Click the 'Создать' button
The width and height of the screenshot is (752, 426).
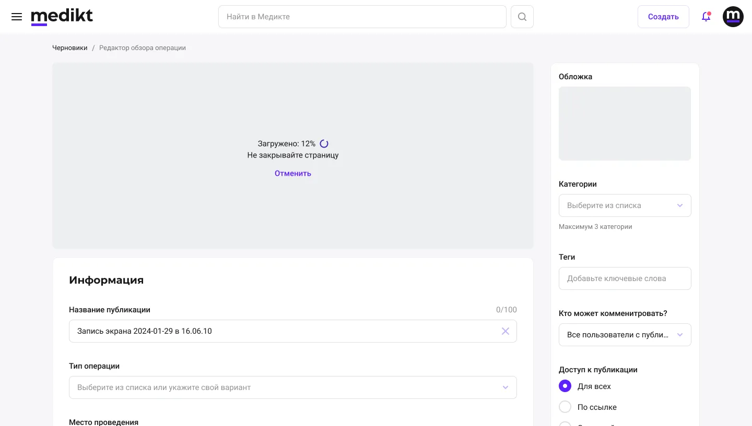tap(663, 17)
